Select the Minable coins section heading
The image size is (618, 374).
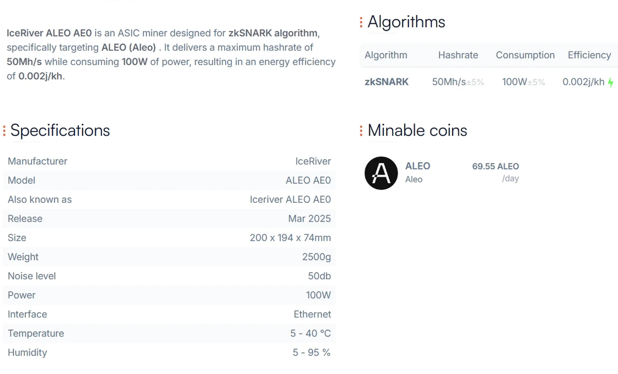click(x=417, y=131)
